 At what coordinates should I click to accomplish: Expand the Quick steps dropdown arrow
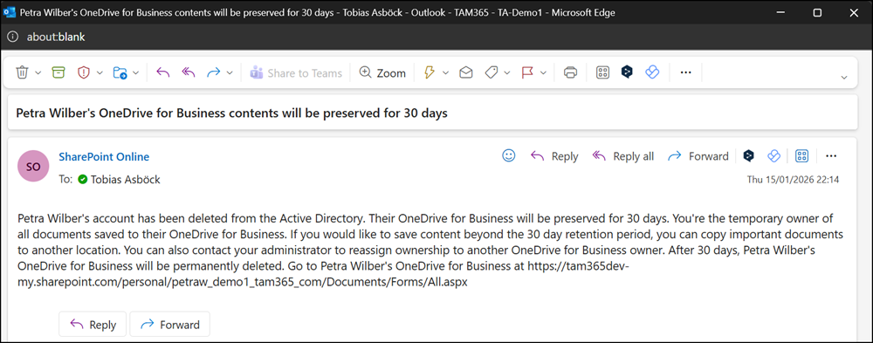pos(445,73)
